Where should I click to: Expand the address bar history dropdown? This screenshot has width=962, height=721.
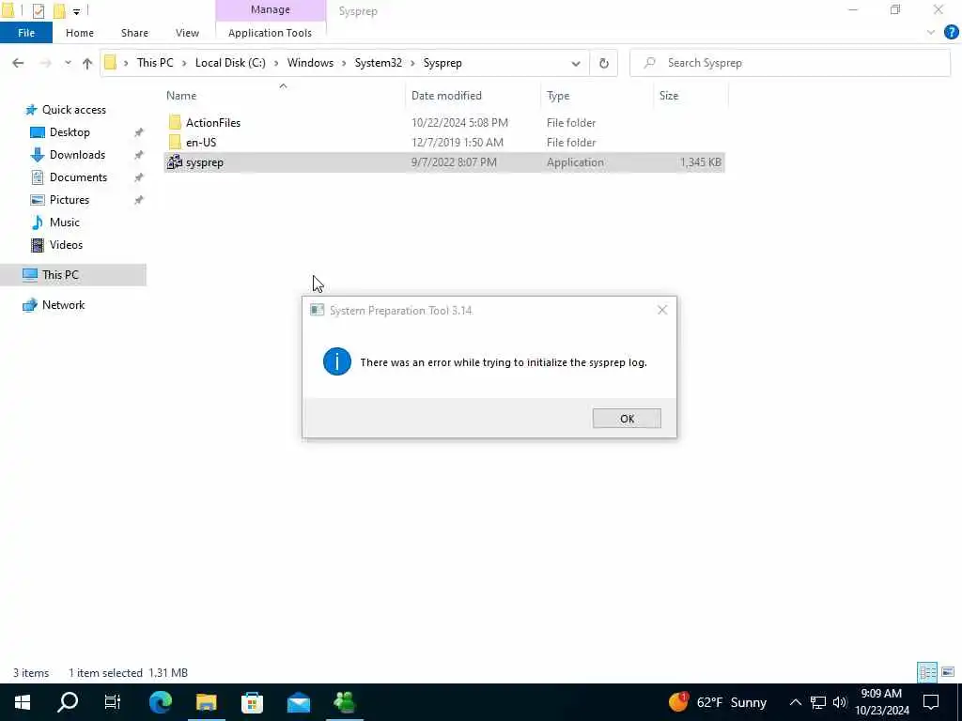click(x=576, y=63)
